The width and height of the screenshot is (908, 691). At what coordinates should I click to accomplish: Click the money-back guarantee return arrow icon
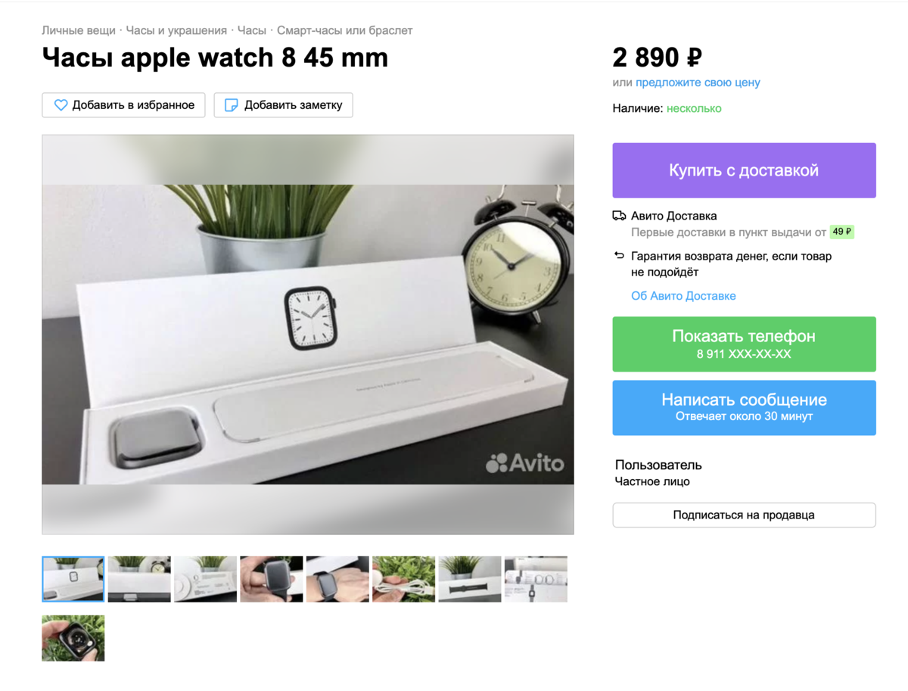click(x=619, y=256)
